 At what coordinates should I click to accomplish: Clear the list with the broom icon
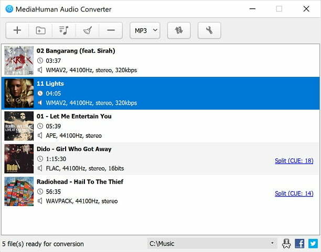(x=88, y=30)
